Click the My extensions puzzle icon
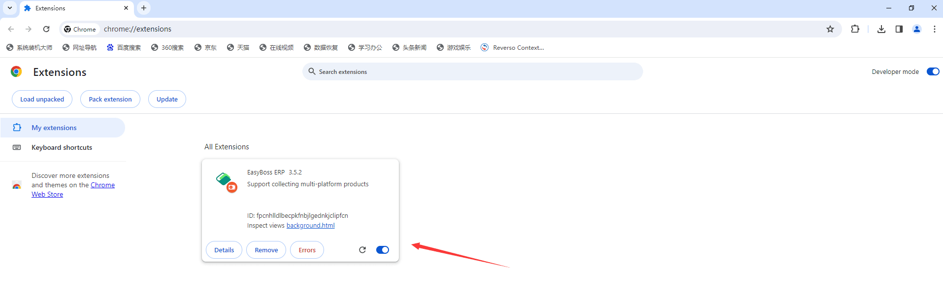 pyautogui.click(x=17, y=128)
